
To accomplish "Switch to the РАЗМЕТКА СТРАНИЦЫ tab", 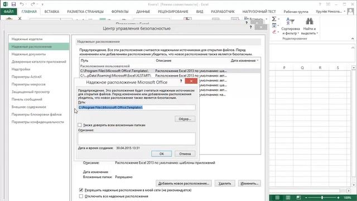I will (x=85, y=12).
